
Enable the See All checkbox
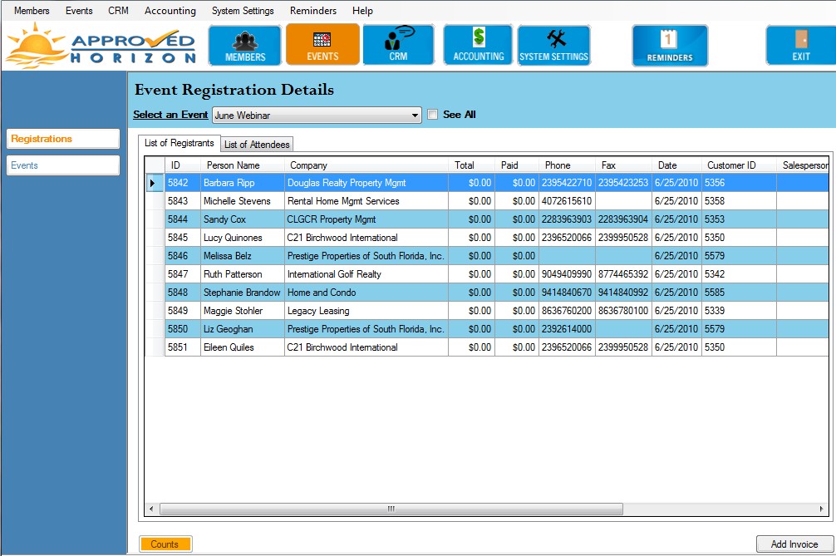pyautogui.click(x=432, y=115)
